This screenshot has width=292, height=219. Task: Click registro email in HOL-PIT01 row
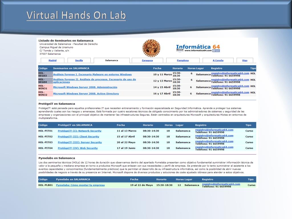(x=214, y=130)
